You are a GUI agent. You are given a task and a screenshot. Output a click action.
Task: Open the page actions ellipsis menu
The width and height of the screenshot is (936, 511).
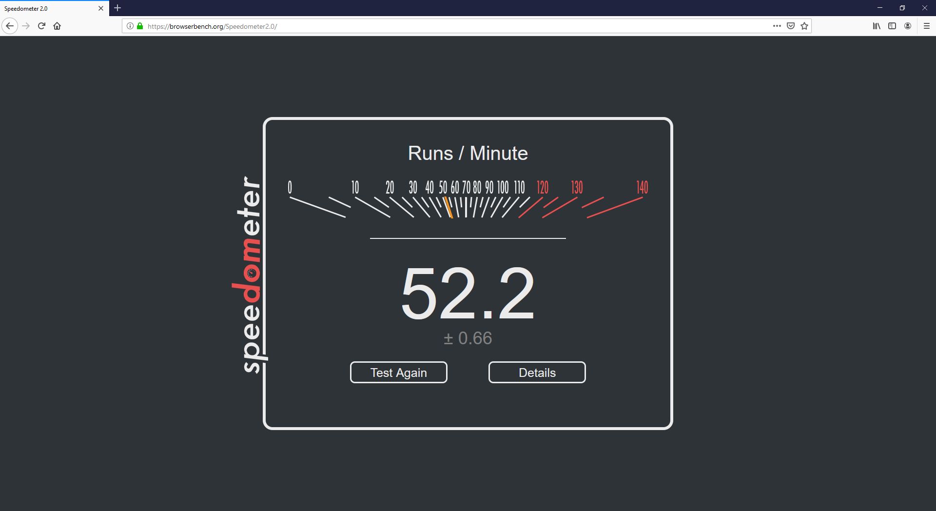[777, 26]
